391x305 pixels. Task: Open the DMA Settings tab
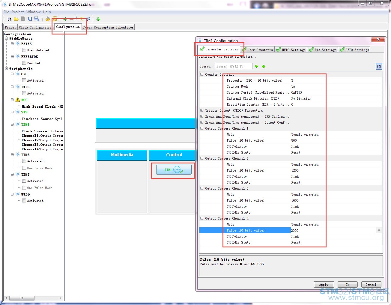[323, 50]
